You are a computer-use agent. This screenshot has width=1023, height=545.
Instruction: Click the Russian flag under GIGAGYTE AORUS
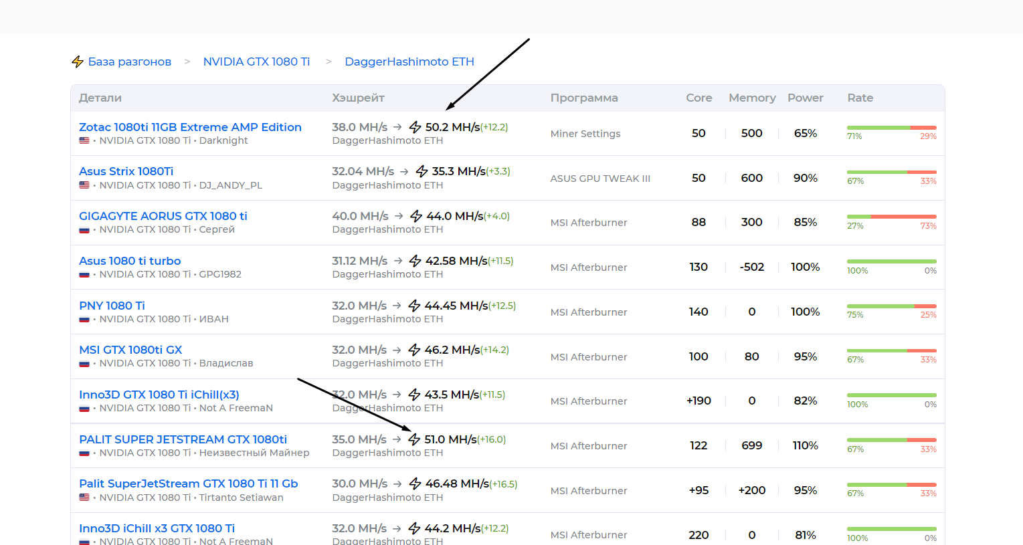pos(84,230)
